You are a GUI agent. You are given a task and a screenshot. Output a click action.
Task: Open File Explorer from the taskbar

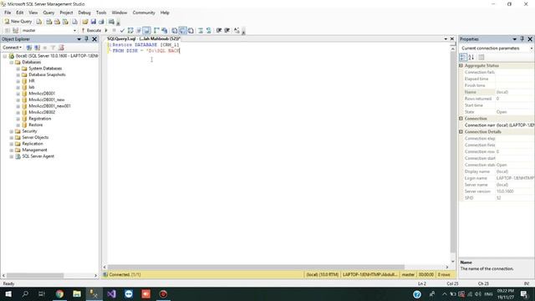point(77,293)
